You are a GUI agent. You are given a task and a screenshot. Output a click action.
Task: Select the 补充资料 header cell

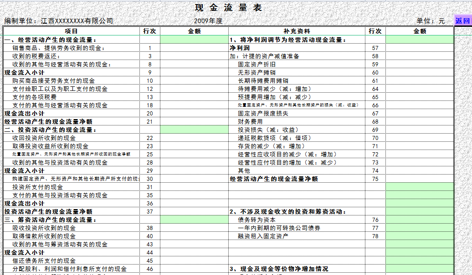point(297,31)
